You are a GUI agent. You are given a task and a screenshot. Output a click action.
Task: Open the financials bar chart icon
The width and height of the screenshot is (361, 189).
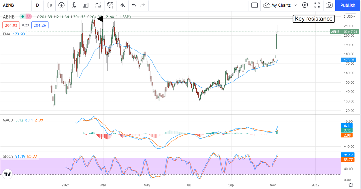(x=86, y=5)
